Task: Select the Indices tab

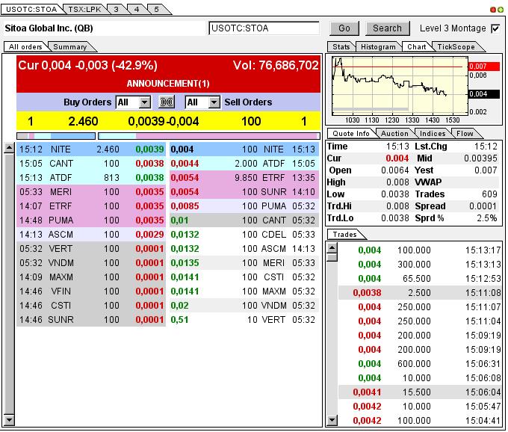Action: pos(433,134)
